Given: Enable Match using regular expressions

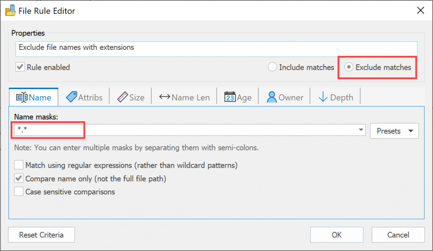Looking at the screenshot, I should 19,165.
